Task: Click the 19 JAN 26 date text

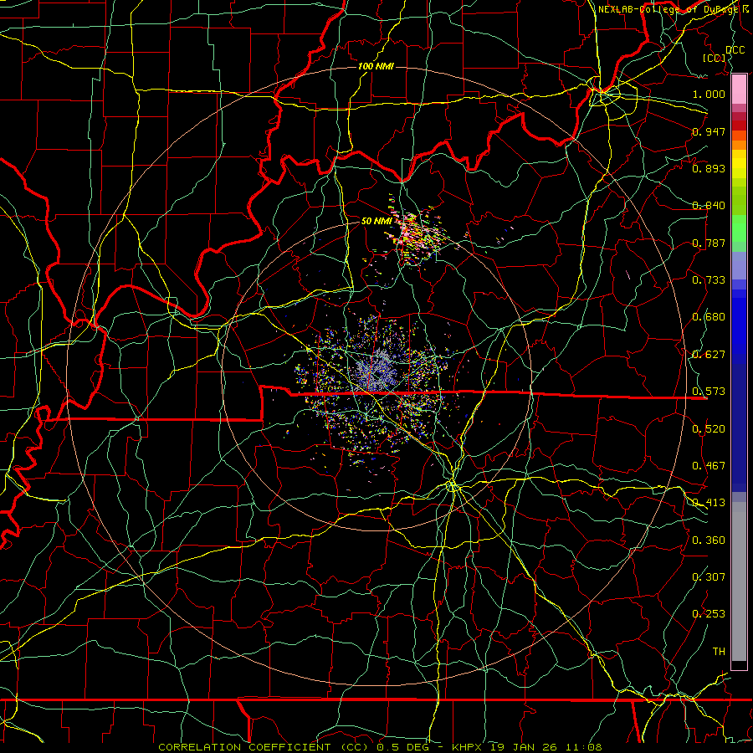Action: tap(523, 747)
